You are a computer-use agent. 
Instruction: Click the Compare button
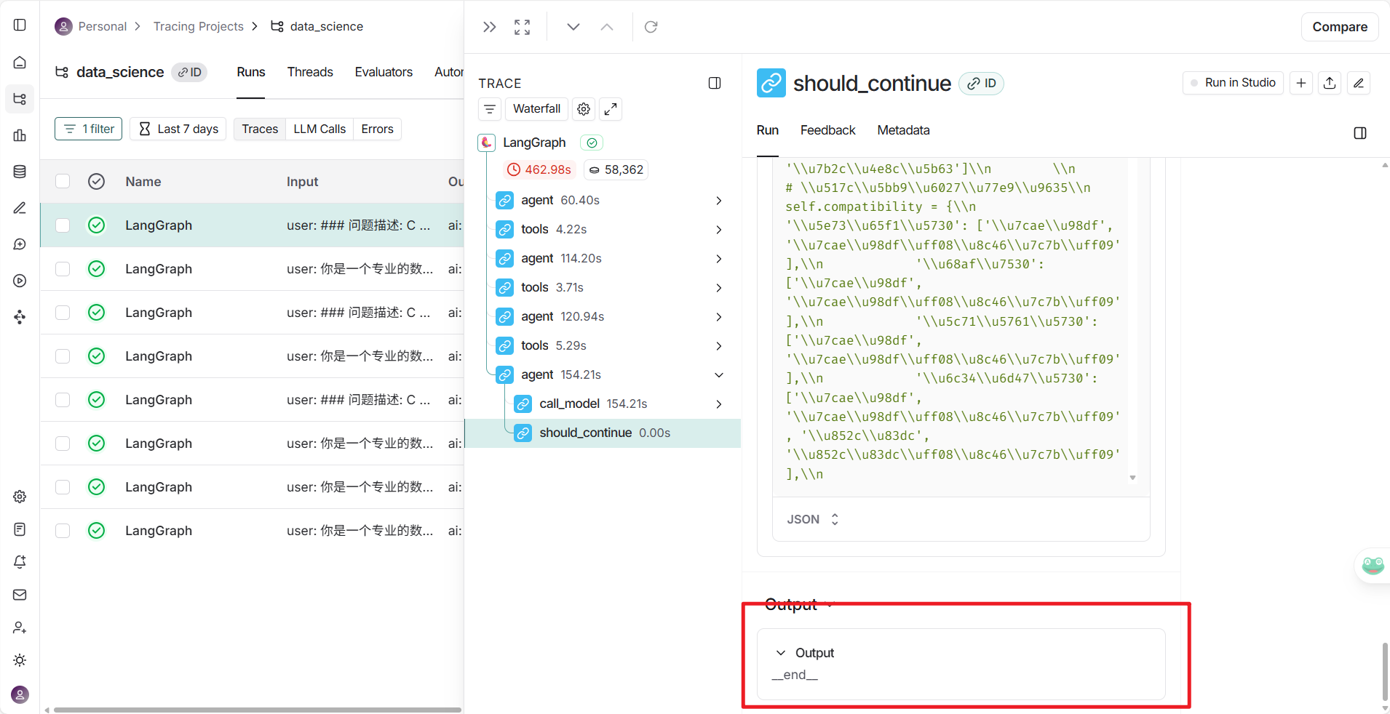pos(1340,27)
